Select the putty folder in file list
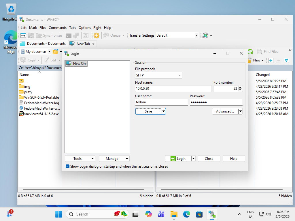Screen dimensions: 295x221 (x=28, y=92)
